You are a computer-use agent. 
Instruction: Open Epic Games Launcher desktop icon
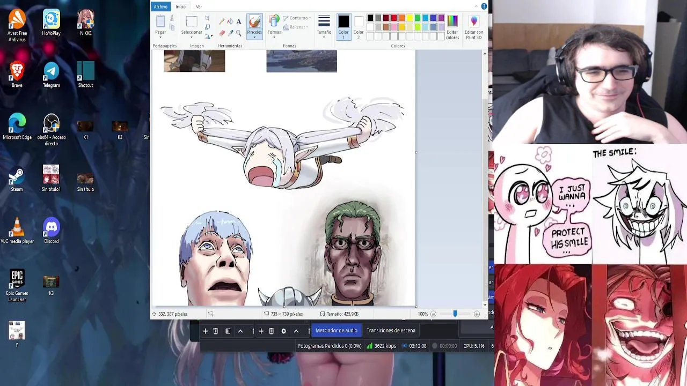pos(17,286)
